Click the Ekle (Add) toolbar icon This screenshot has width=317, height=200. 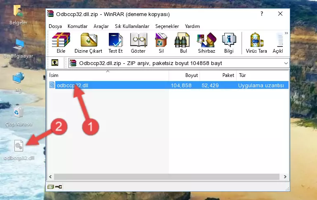click(x=61, y=40)
